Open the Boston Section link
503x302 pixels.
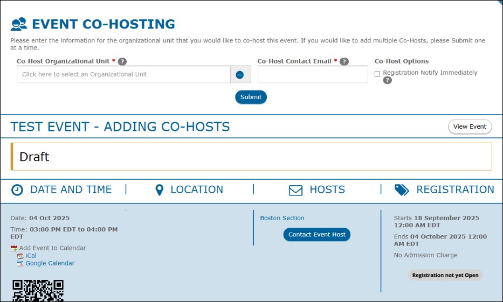point(282,218)
